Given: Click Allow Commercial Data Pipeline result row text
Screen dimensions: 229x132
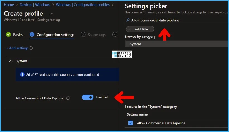Looking at the screenshot, I should pyautogui.click(x=161, y=123).
